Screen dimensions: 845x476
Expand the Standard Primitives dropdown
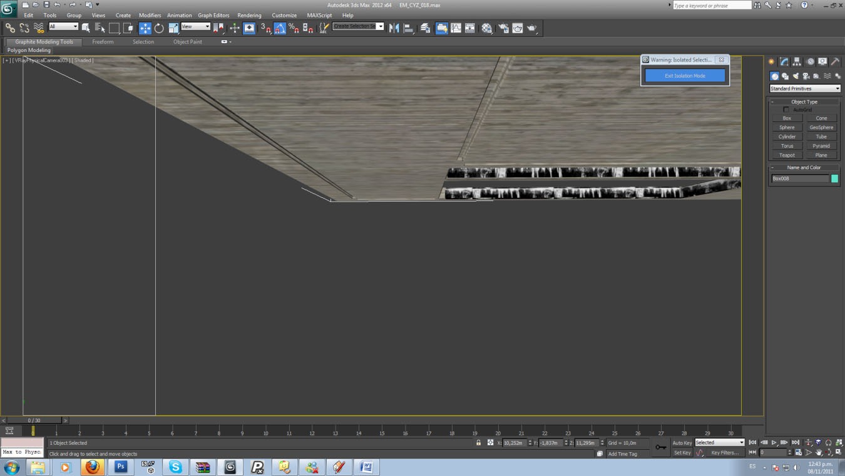pyautogui.click(x=804, y=88)
